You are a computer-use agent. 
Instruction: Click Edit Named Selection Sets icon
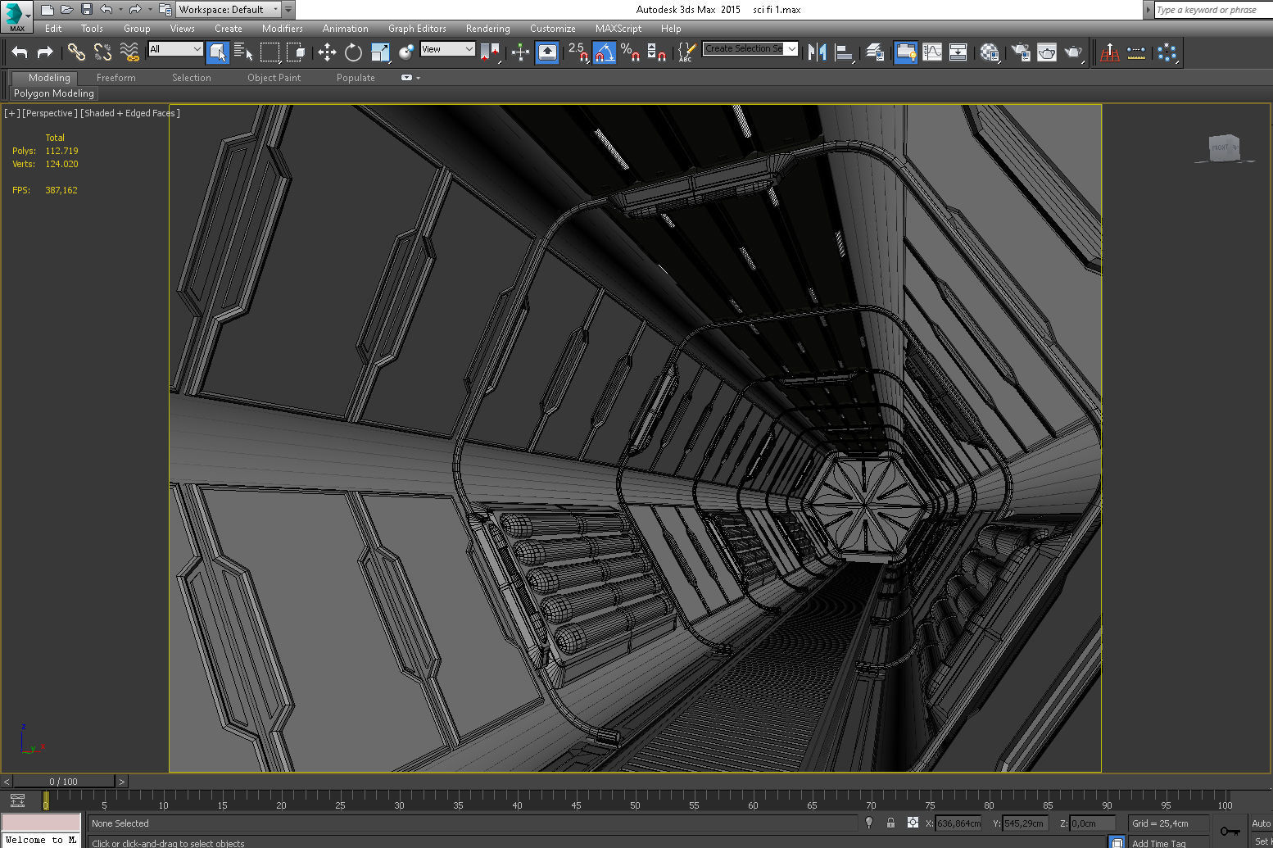point(687,52)
